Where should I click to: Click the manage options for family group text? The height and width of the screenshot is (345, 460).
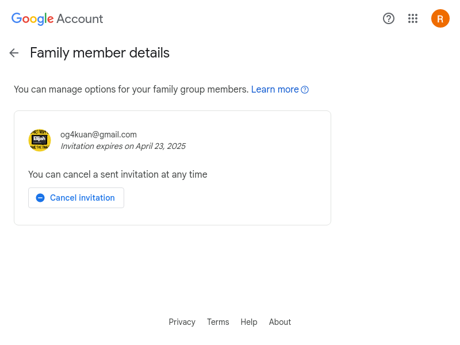point(131,90)
